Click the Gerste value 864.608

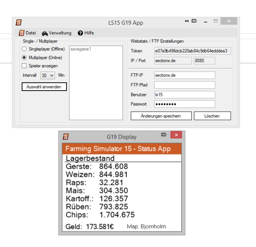point(114,166)
